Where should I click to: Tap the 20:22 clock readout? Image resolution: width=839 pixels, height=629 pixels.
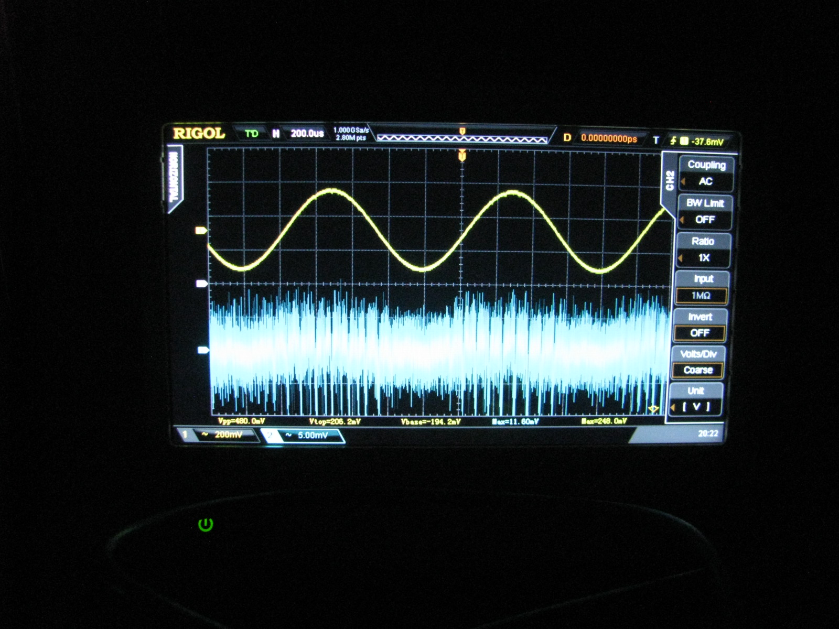coord(708,433)
